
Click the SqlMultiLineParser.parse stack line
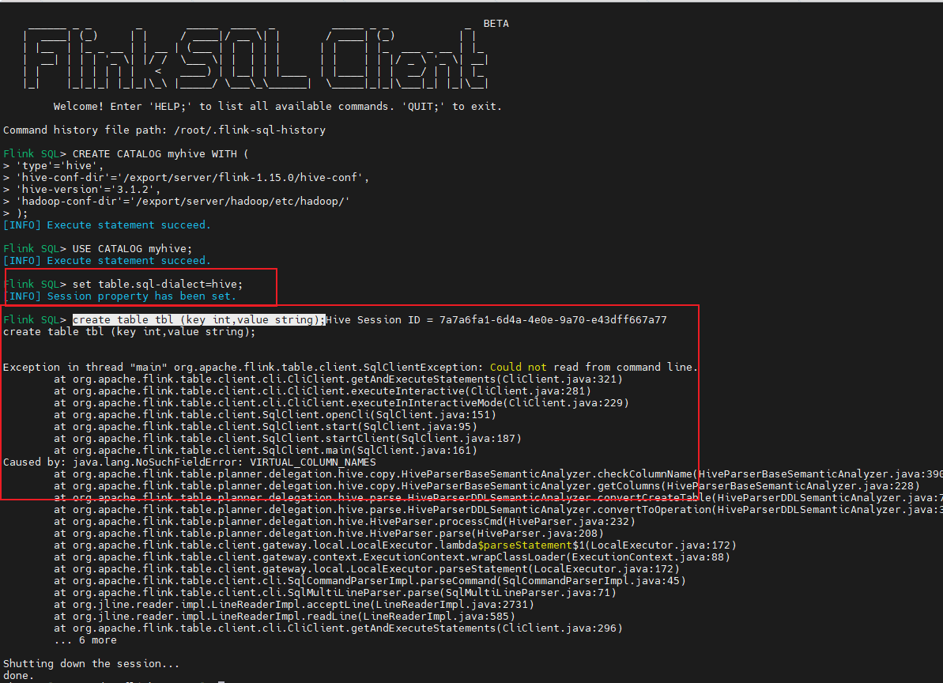(335, 593)
